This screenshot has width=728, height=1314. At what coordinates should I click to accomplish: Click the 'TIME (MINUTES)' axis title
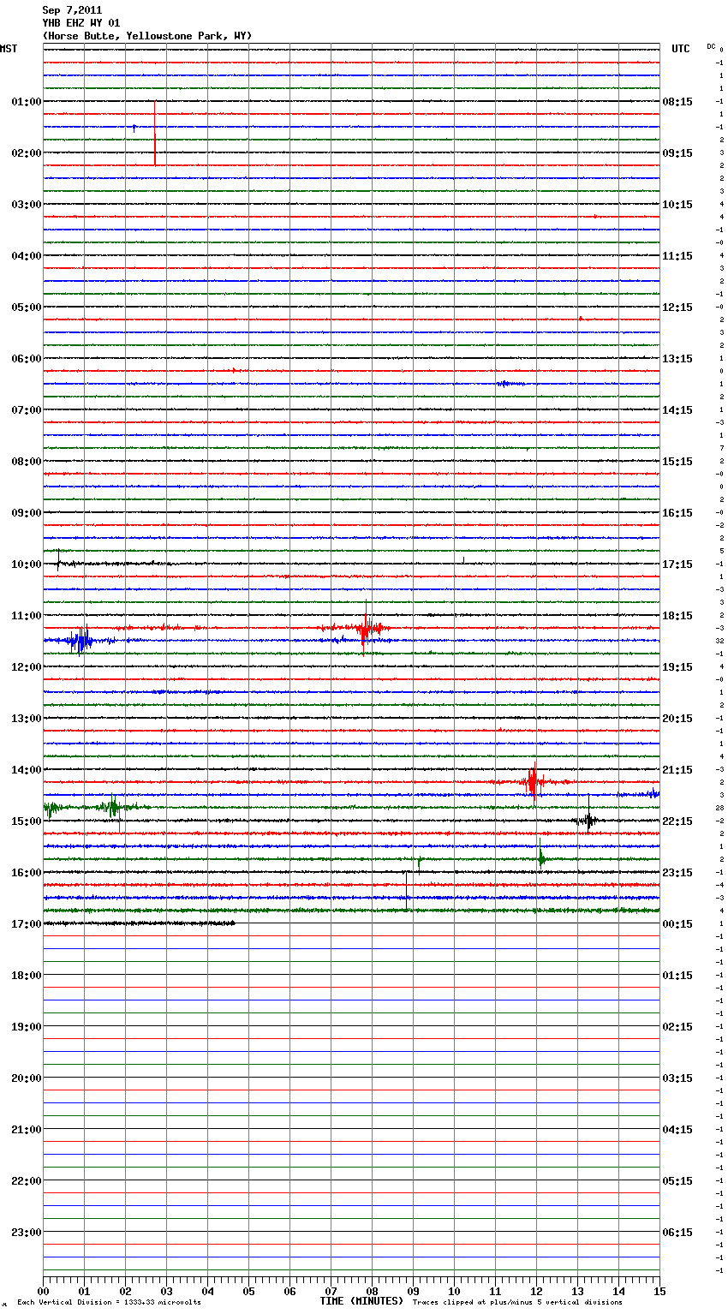point(361,1301)
